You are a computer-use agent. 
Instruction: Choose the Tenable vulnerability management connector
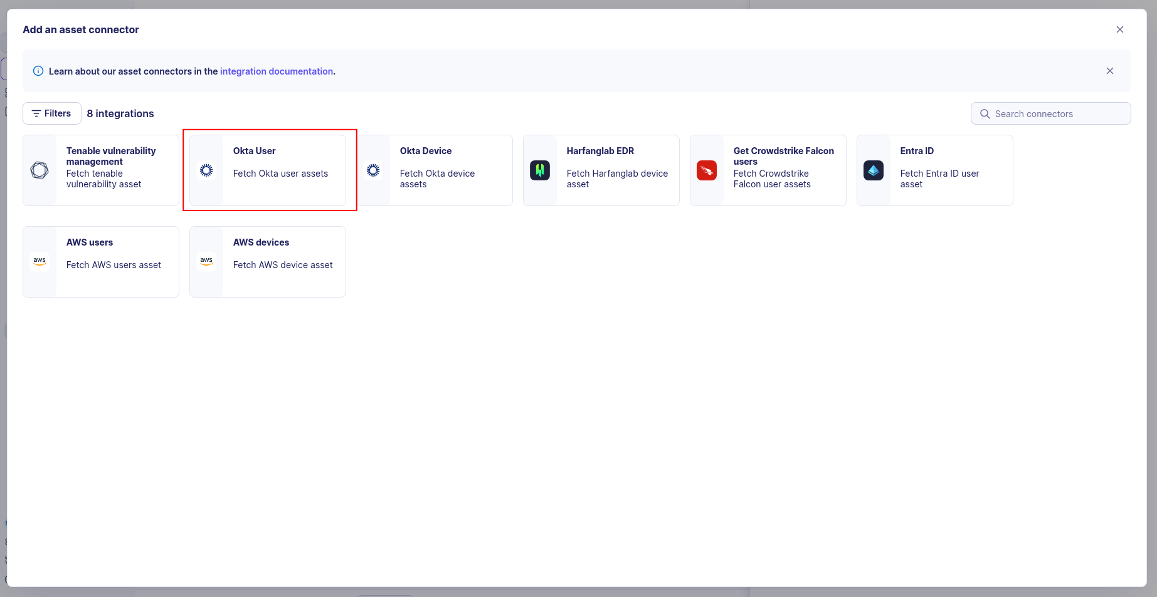[100, 170]
